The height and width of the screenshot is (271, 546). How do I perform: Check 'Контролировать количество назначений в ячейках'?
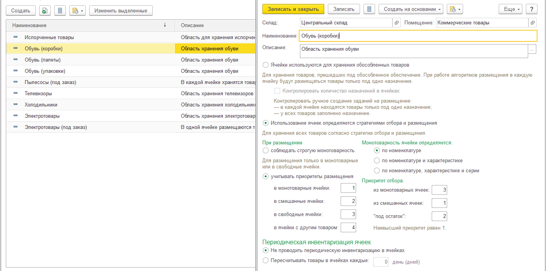pyautogui.click(x=277, y=91)
